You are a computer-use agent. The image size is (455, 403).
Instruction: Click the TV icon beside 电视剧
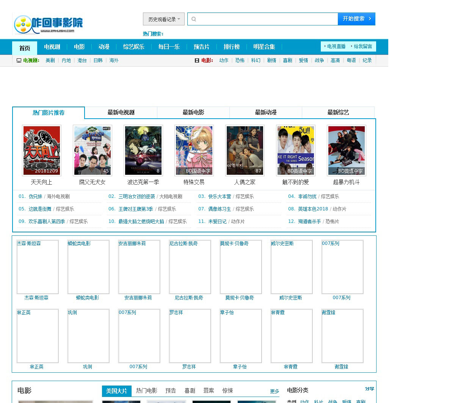pos(19,60)
